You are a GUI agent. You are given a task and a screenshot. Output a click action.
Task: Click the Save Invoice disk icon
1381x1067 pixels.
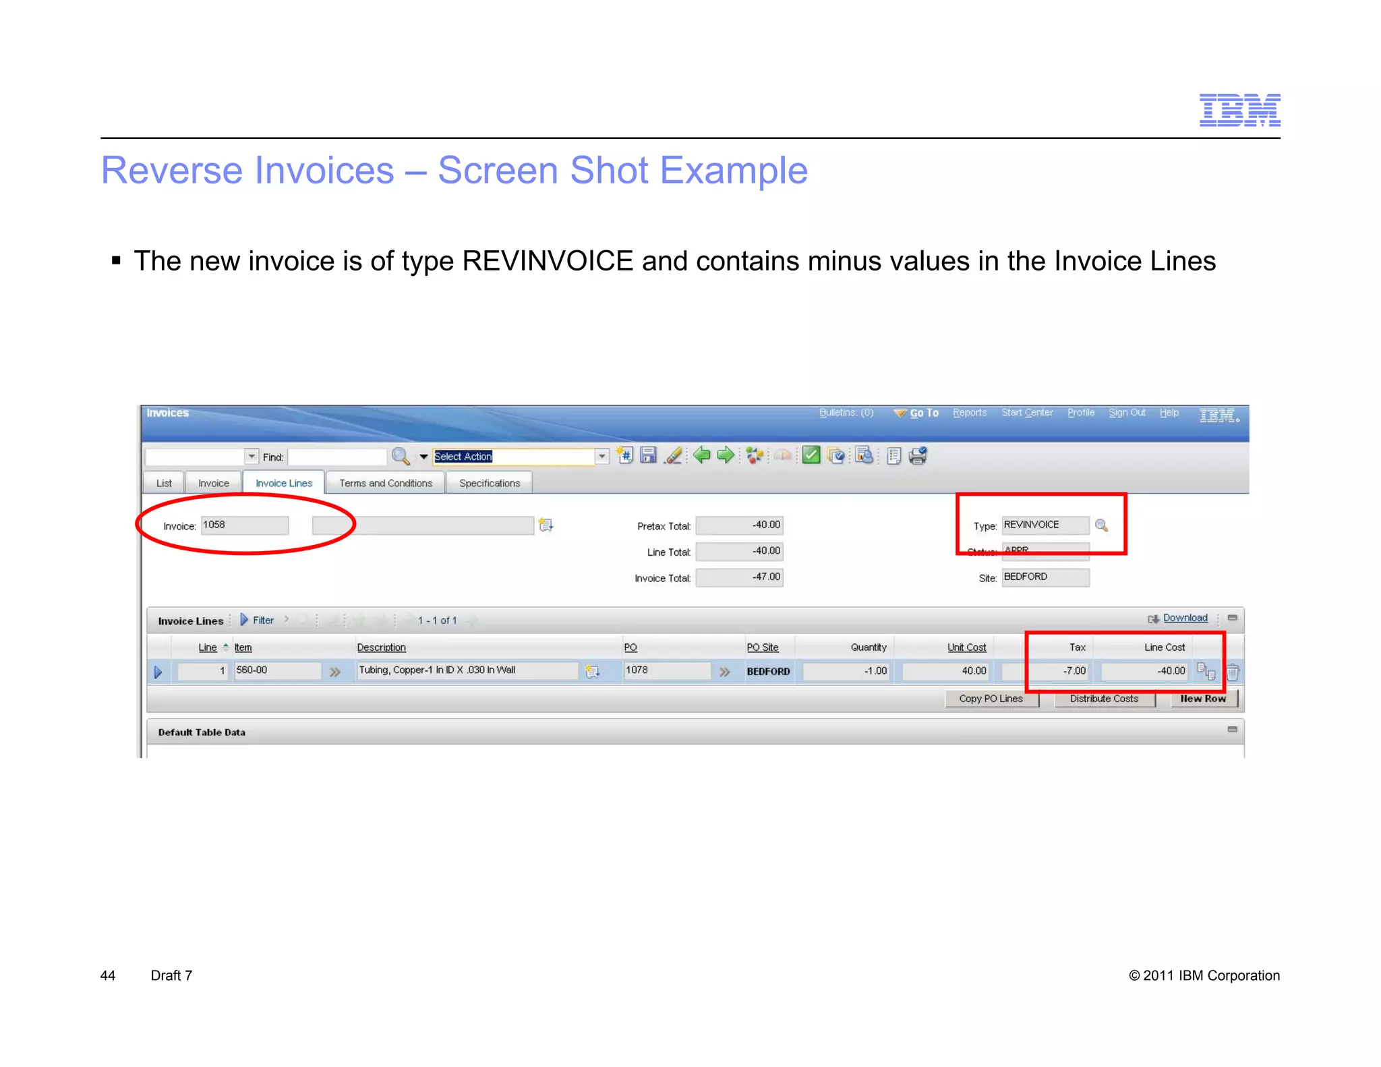(x=649, y=455)
